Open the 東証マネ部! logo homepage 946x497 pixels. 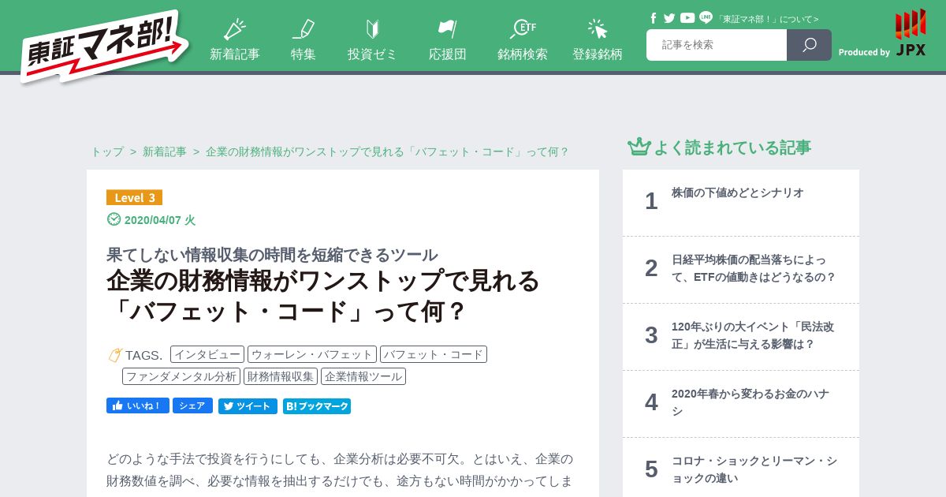(105, 47)
